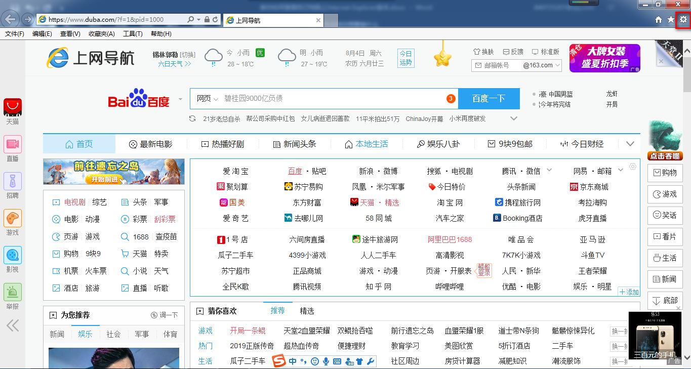Expand 腾讯·微信 row dropdown arrow
Screen dimensions: 691x369
click(549, 171)
